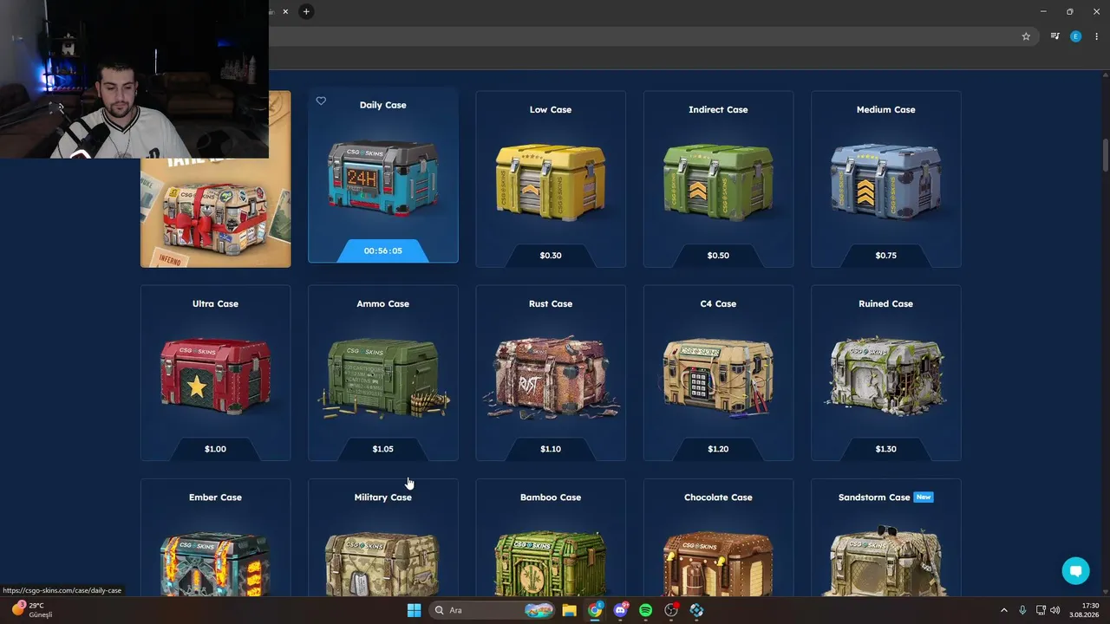Open the Chrome three-dot menu

(1096, 36)
